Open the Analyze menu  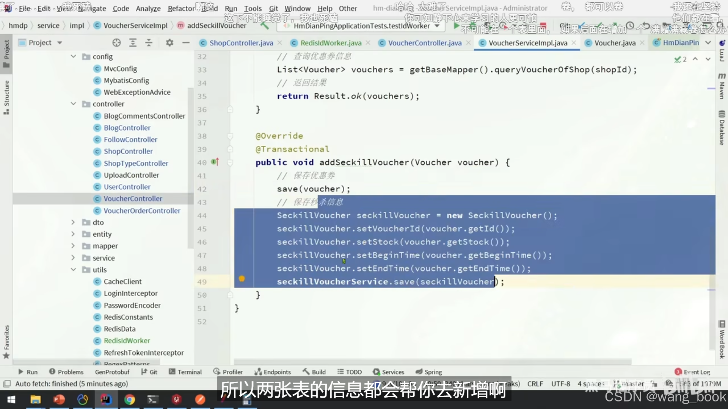[x=148, y=8]
